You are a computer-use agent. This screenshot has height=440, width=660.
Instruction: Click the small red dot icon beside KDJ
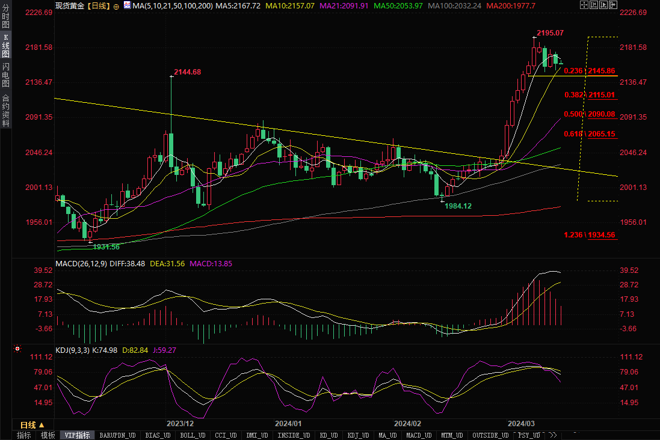(x=17, y=349)
